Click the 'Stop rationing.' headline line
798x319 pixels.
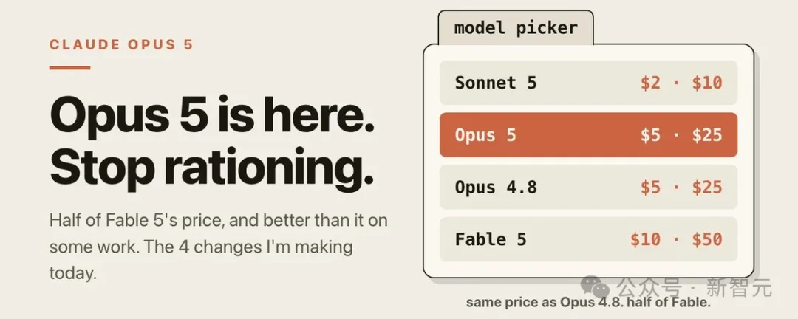[x=212, y=166]
